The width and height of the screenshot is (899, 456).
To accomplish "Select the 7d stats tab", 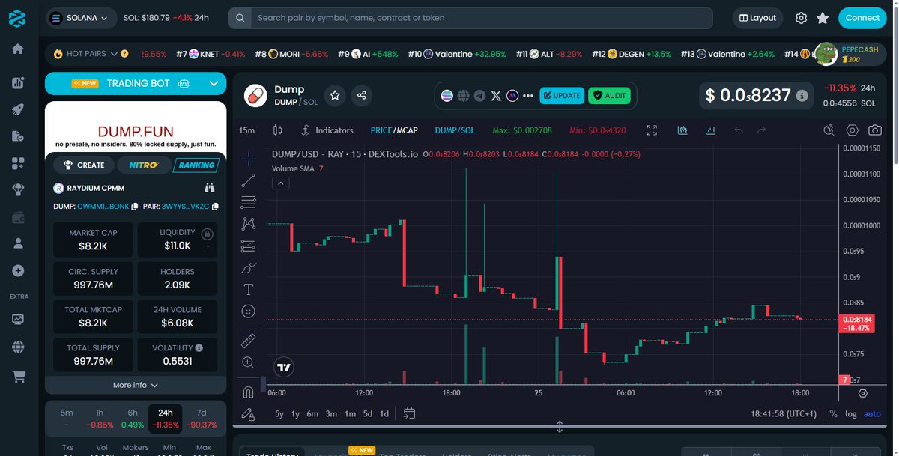I will [202, 418].
